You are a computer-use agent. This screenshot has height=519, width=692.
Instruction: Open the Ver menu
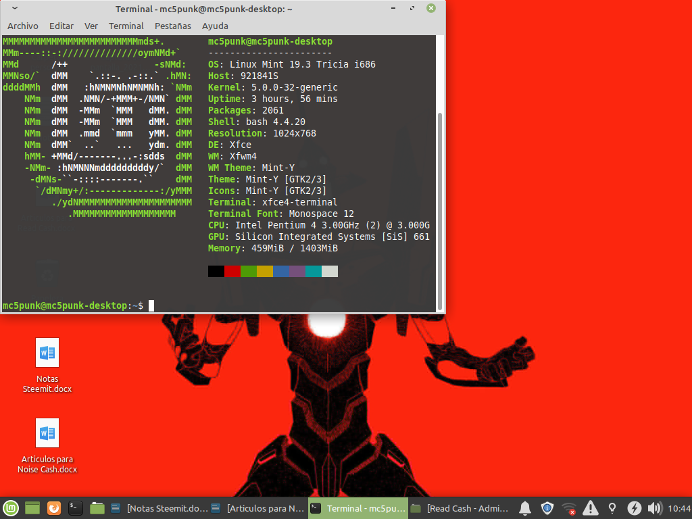click(x=91, y=26)
